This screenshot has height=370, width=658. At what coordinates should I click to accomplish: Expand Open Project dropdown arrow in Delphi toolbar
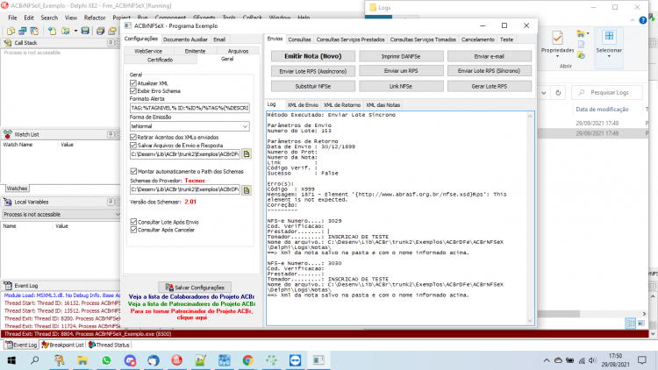tap(75, 31)
